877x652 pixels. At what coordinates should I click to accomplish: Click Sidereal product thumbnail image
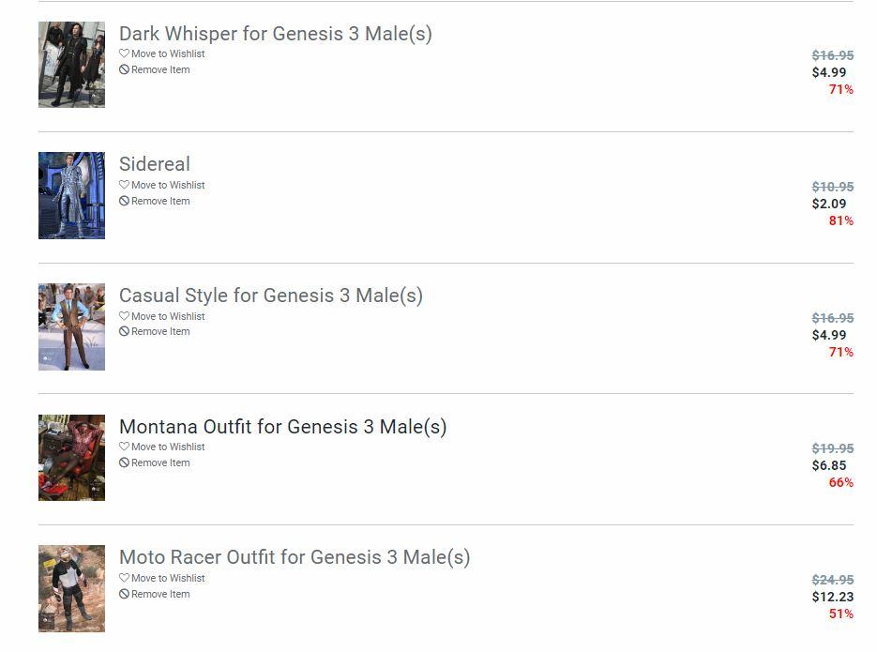coord(71,195)
